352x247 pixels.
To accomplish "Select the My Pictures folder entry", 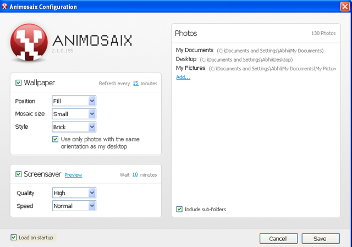I will point(256,68).
